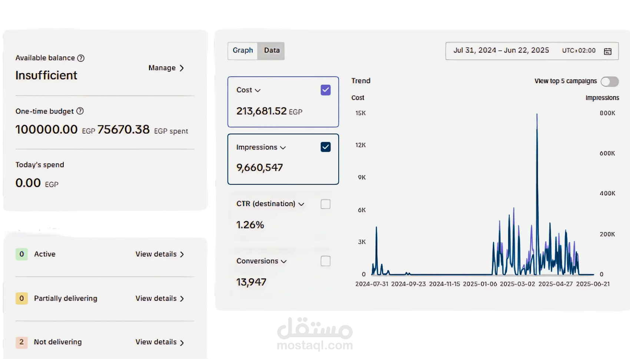Enable the CTR (destination) checkbox
Screen dimensions: 630x359
coord(325,204)
